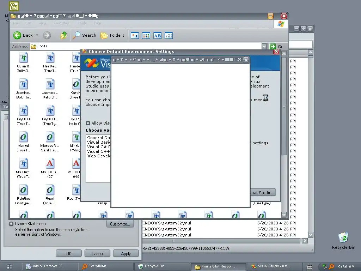361x271 pixels.
Task: Open the Edit menu in Fonts window
Action: tap(28, 23)
